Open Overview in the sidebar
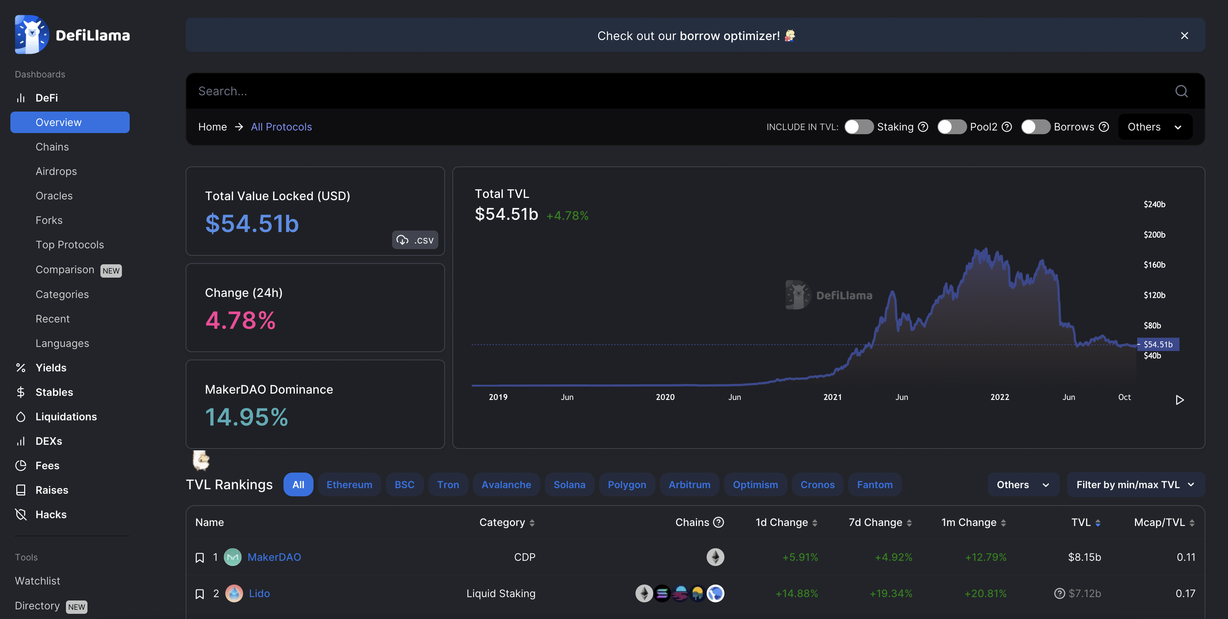The width and height of the screenshot is (1228, 619). point(70,122)
